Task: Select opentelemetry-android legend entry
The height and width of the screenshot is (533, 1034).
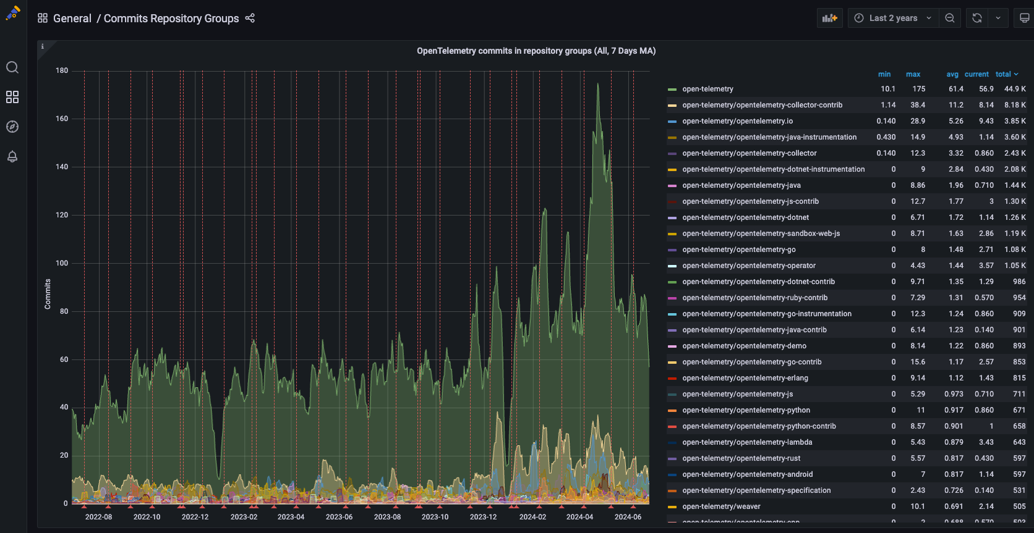Action: pyautogui.click(x=747, y=474)
